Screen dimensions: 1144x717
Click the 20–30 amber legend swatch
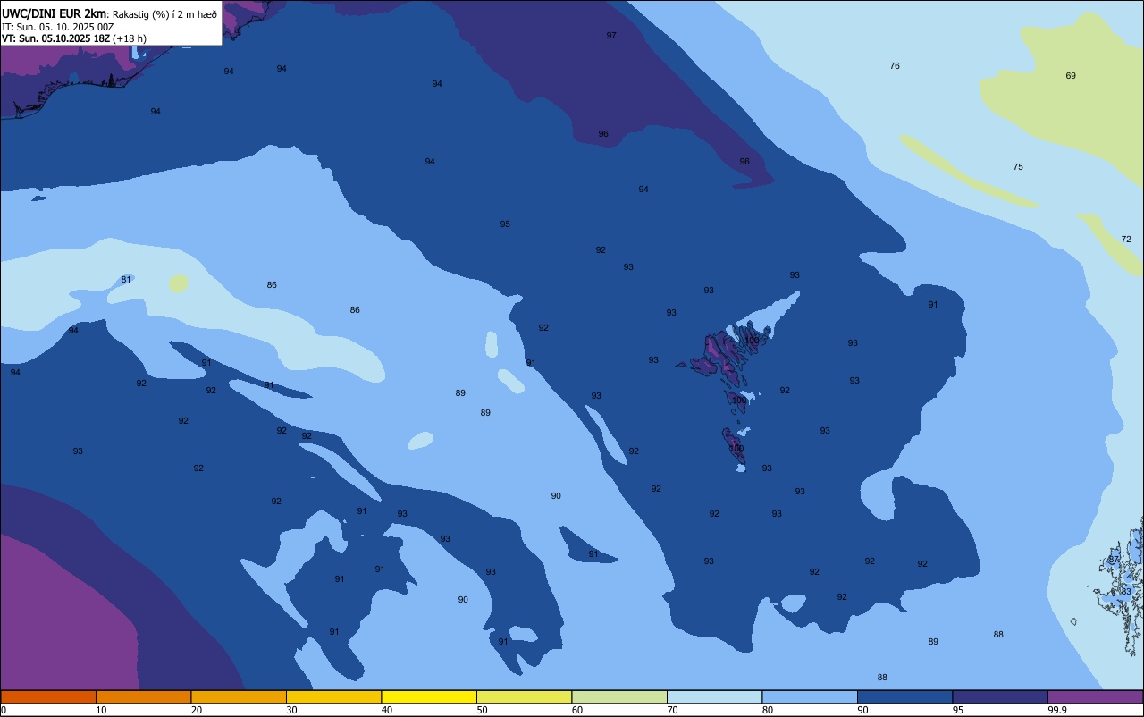click(x=239, y=696)
